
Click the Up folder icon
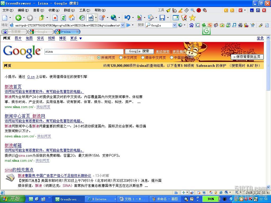(42, 18)
